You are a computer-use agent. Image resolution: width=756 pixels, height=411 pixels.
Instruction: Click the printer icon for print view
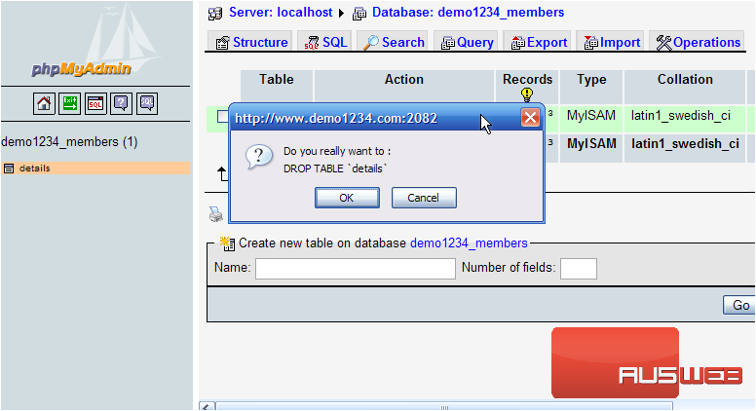215,214
